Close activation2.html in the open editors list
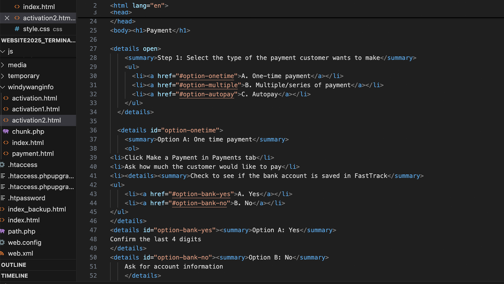Image resolution: width=504 pixels, height=284 pixels. click(x=7, y=18)
